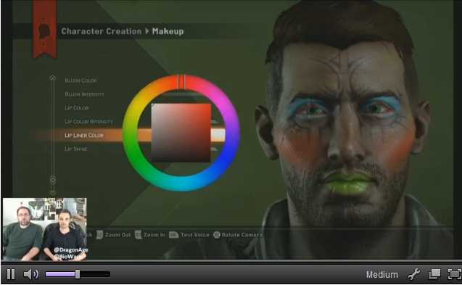The width and height of the screenshot is (462, 285).
Task: Click the Rotate Camera stick icon
Action: [217, 235]
